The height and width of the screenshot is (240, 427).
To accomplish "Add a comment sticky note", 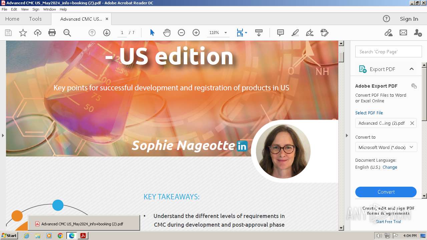I will click(x=281, y=33).
